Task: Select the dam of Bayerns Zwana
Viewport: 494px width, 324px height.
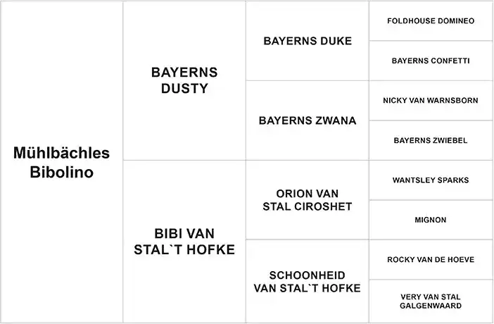Action: click(431, 140)
